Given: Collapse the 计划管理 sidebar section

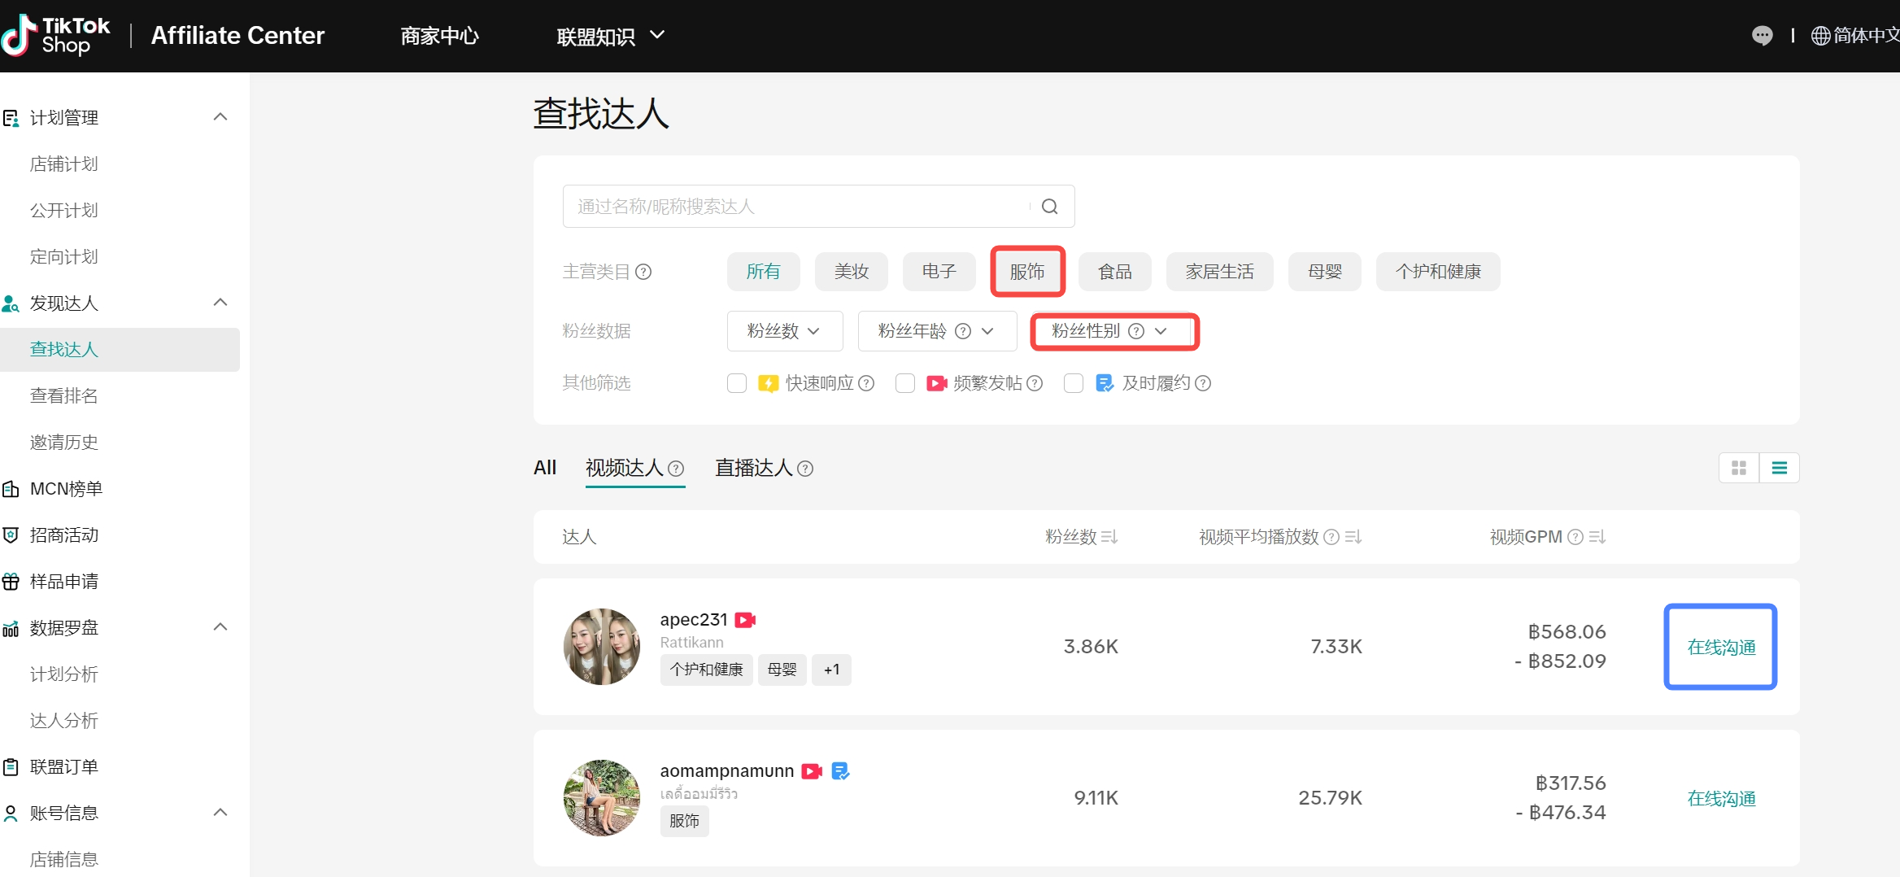Looking at the screenshot, I should (x=220, y=117).
